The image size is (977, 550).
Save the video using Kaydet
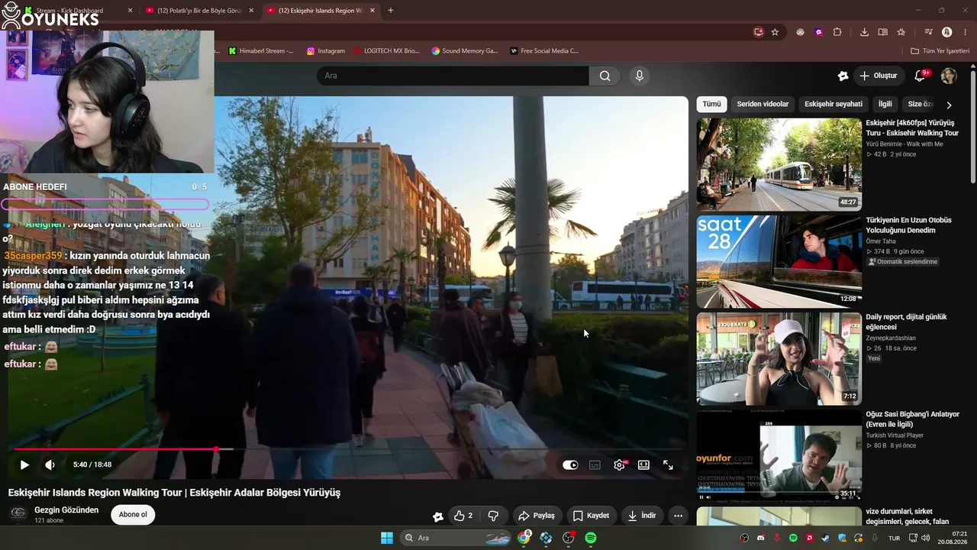(591, 516)
